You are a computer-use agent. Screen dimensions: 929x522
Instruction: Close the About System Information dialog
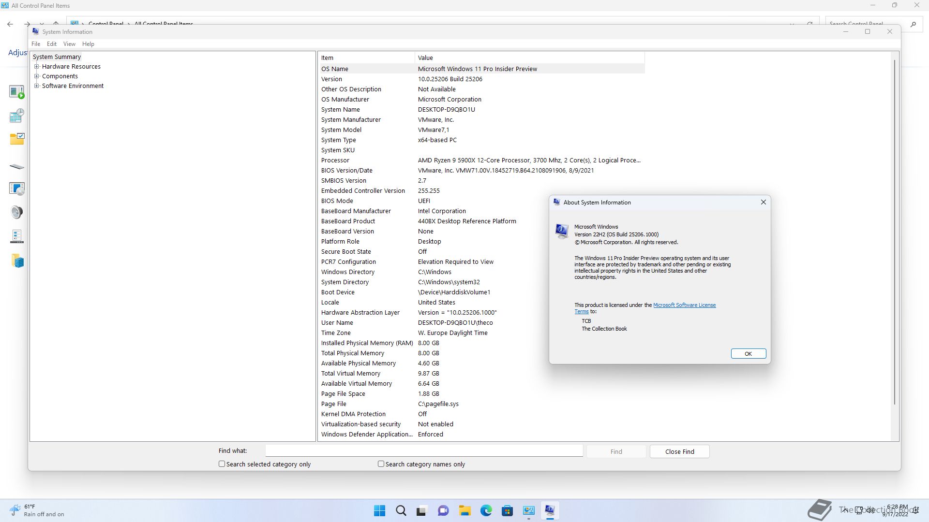click(x=764, y=202)
